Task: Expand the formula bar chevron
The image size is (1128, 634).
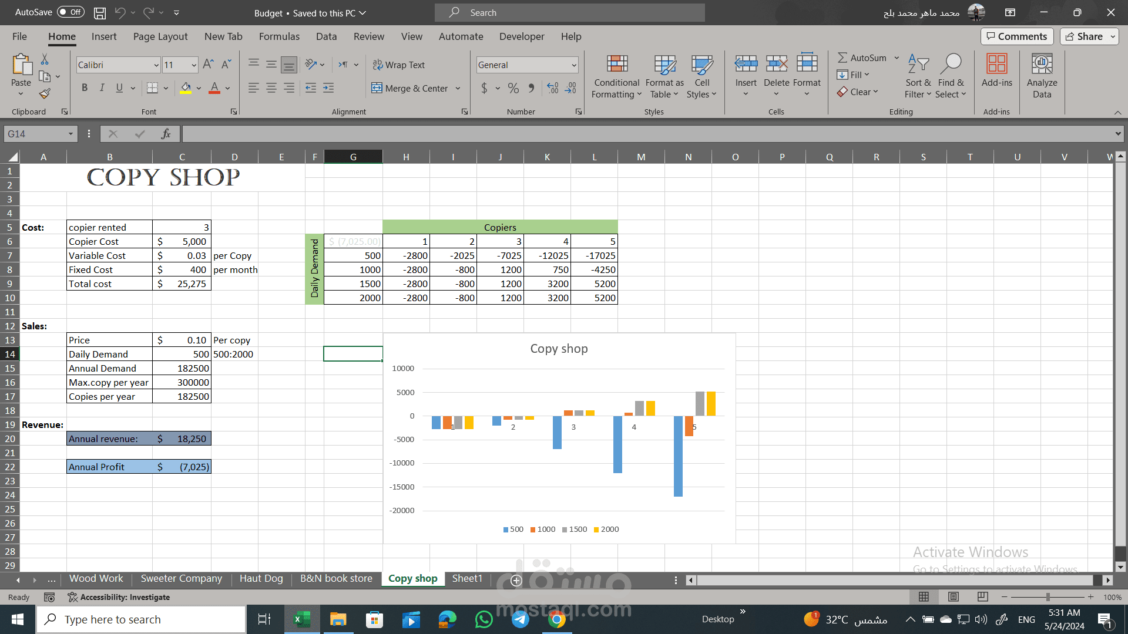Action: pos(1117,134)
